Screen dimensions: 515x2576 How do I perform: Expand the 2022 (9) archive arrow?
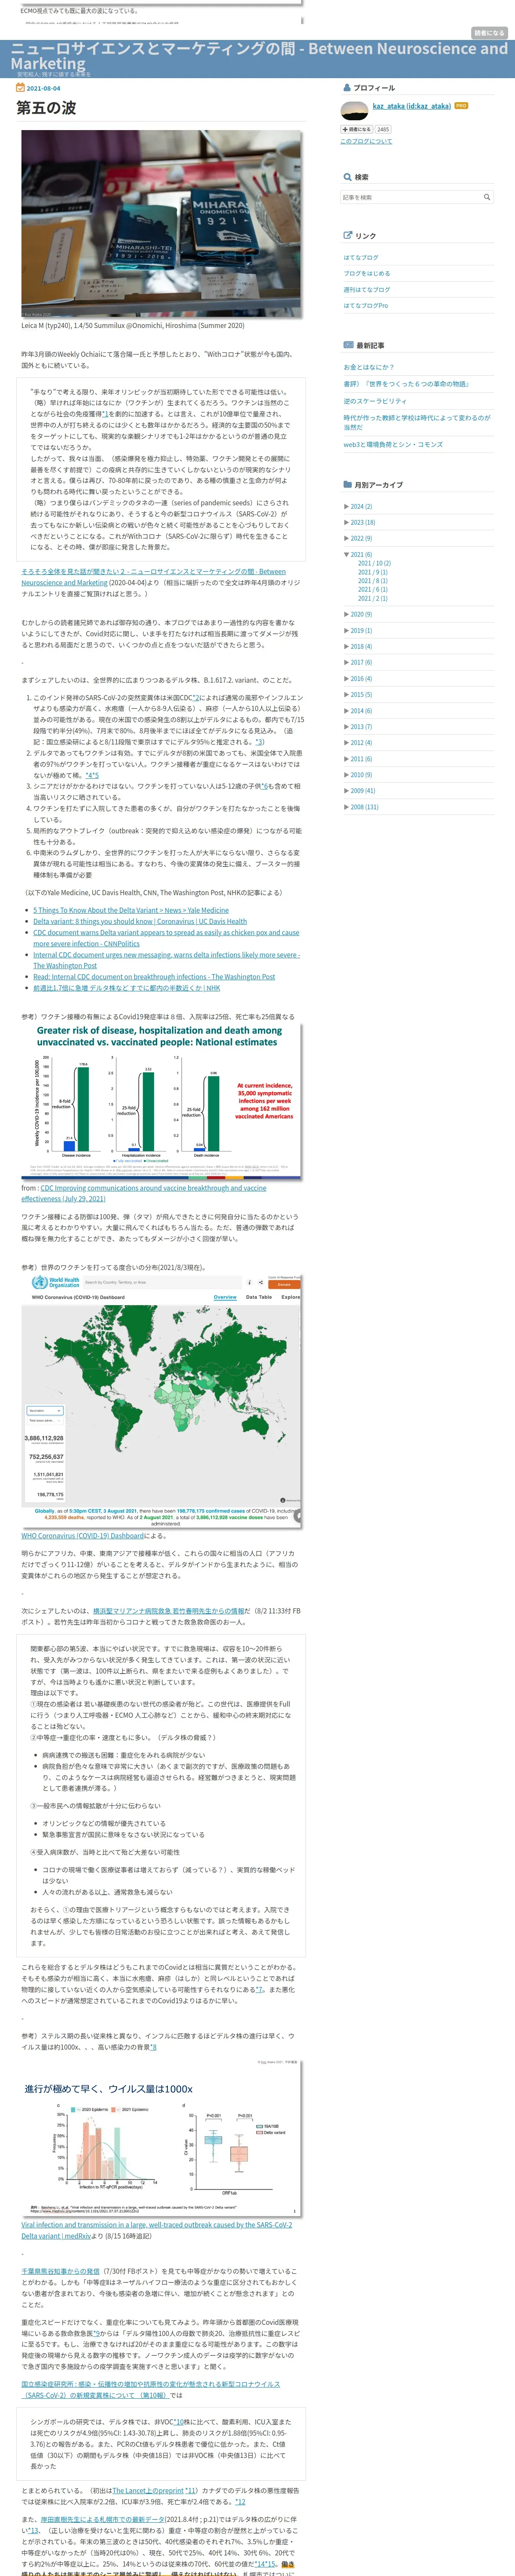pyautogui.click(x=347, y=538)
